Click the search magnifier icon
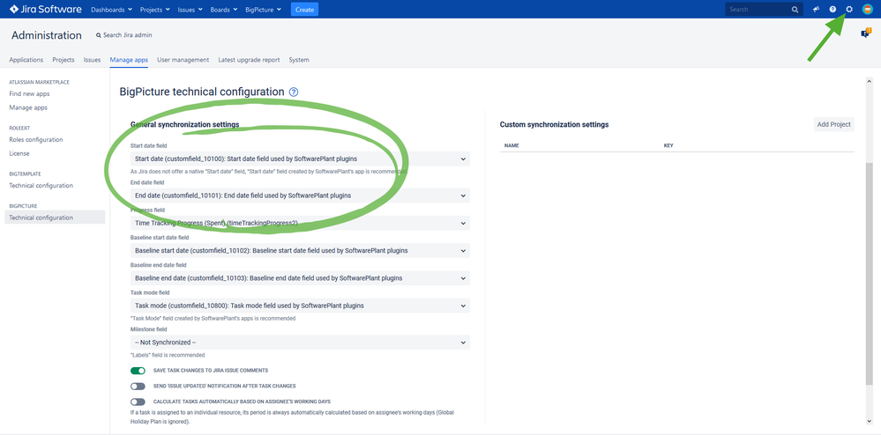Image resolution: width=881 pixels, height=435 pixels. (795, 10)
